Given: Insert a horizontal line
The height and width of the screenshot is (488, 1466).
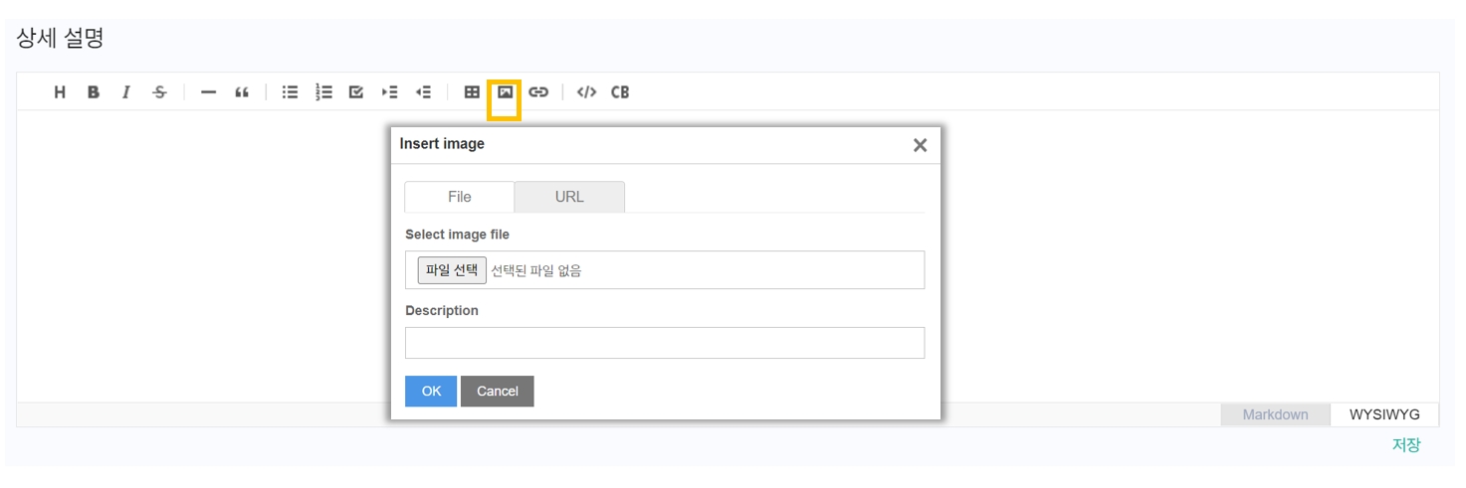Looking at the screenshot, I should (208, 92).
